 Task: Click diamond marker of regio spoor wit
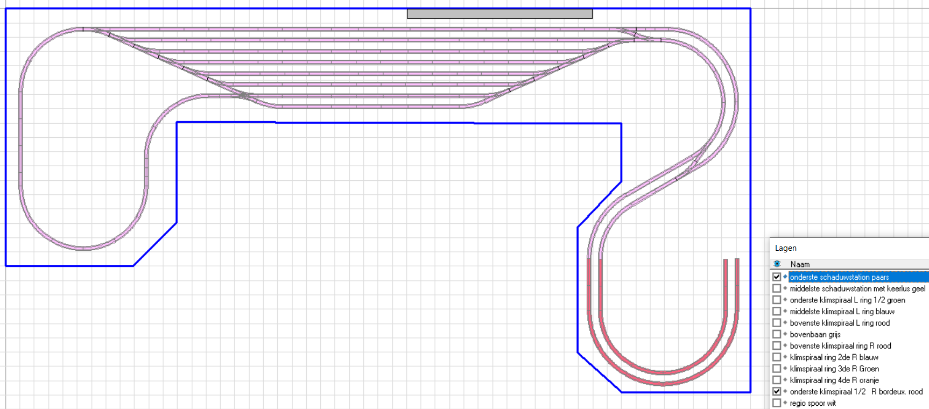[785, 403]
